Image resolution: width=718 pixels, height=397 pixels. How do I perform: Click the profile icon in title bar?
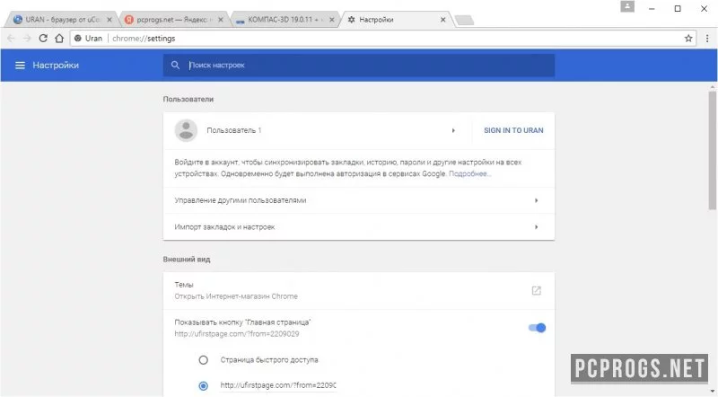click(627, 6)
